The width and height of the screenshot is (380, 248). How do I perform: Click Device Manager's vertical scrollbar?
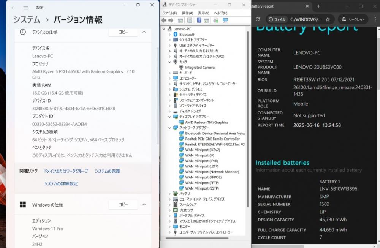248,118
